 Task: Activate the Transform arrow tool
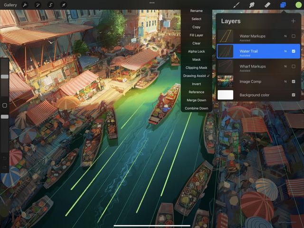click(x=64, y=5)
